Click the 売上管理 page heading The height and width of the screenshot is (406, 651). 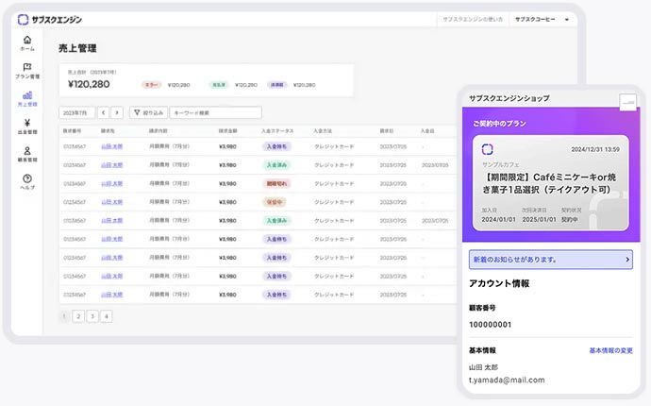(77, 48)
